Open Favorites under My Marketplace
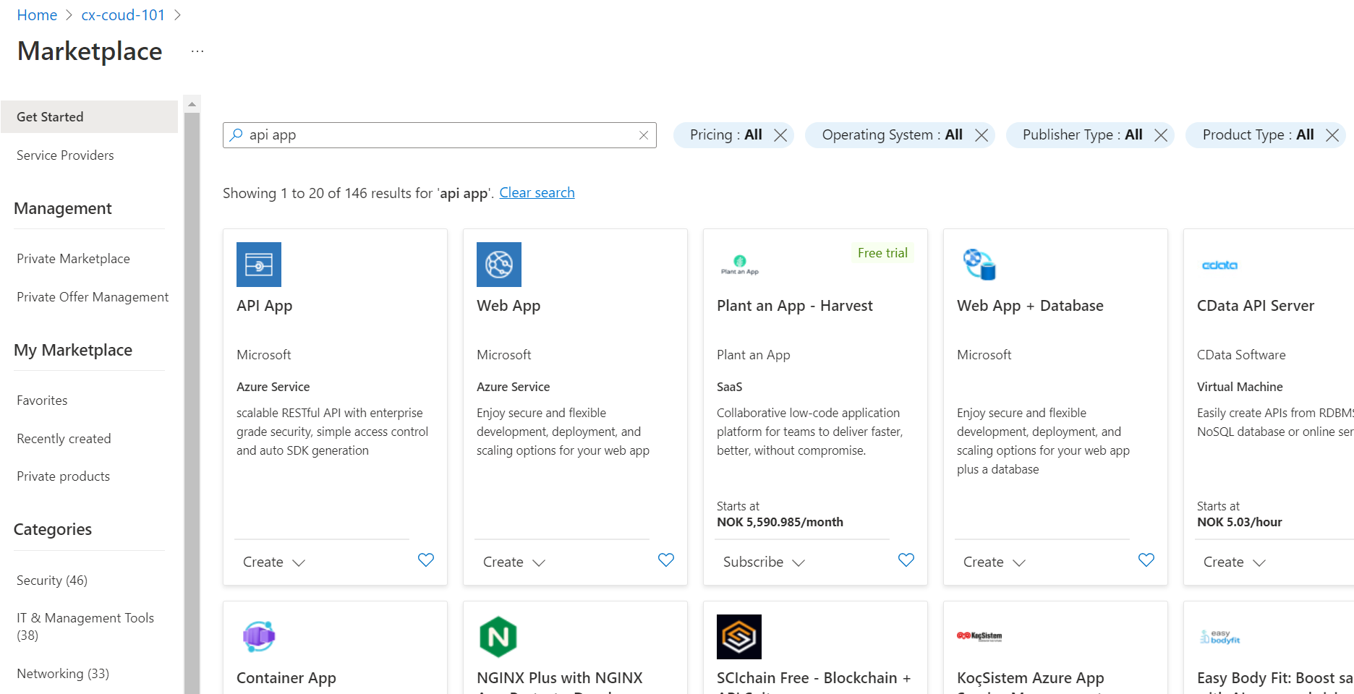 click(x=42, y=400)
